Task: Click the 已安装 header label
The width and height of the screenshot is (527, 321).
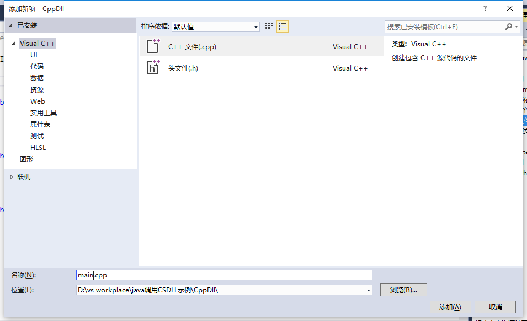Action: click(27, 25)
